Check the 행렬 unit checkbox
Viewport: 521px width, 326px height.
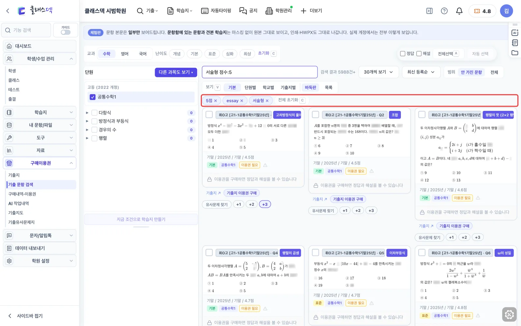click(x=94, y=138)
